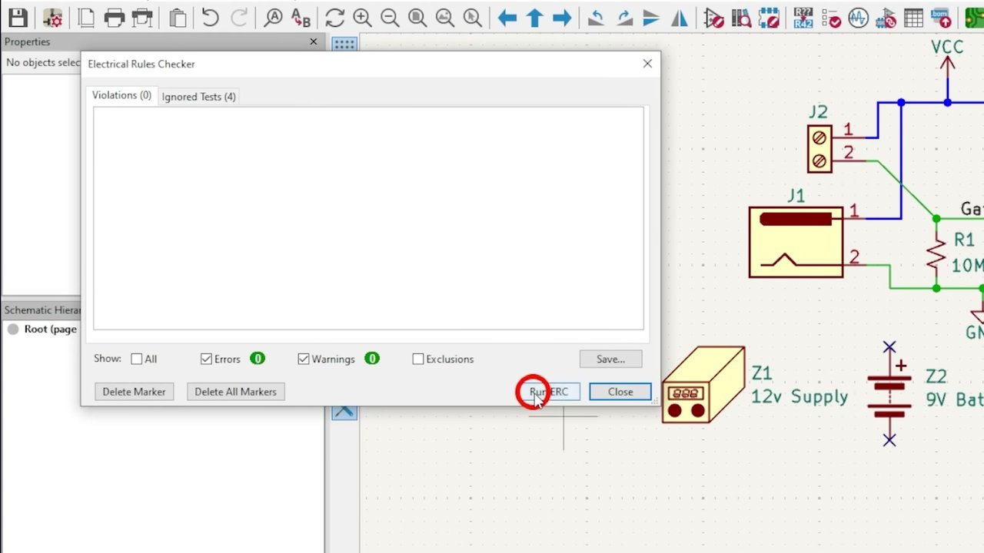This screenshot has width=984, height=553.
Task: Open the Symbol Library Browser icon
Action: tap(741, 17)
